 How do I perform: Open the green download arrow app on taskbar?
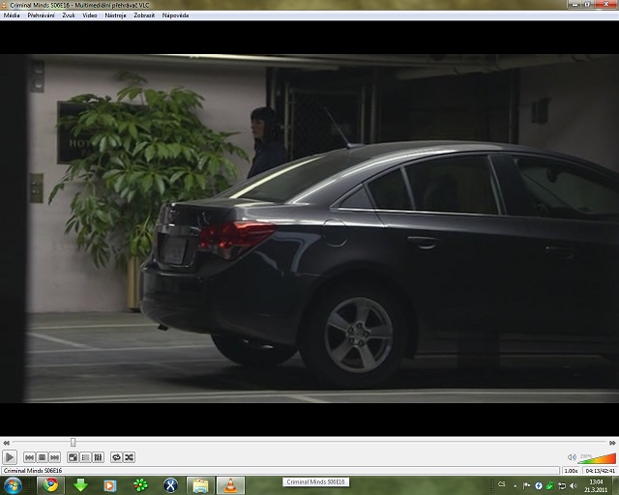[x=80, y=485]
